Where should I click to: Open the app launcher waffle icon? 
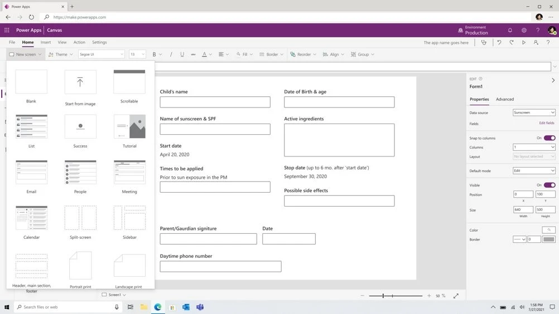pos(7,30)
